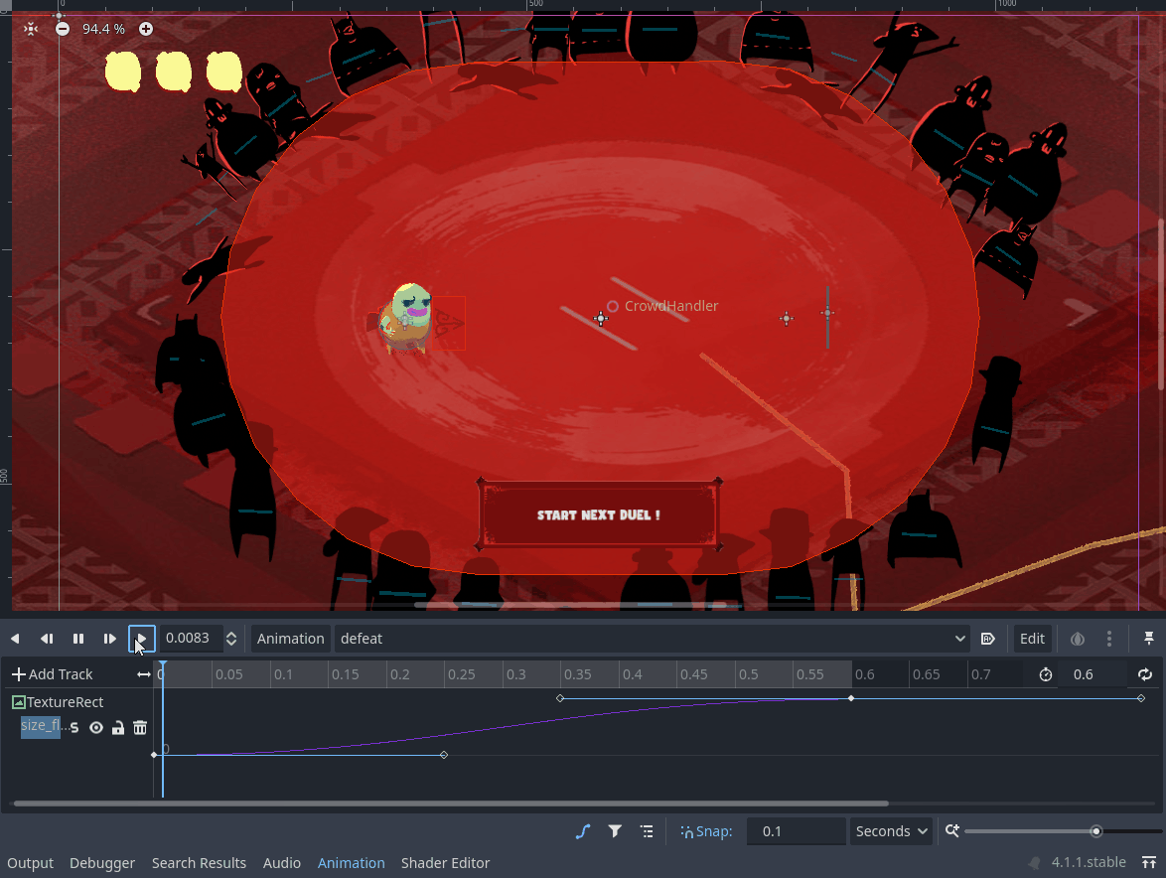This screenshot has width=1166, height=878.
Task: Toggle filter tracks by selected node
Action: [x=615, y=831]
